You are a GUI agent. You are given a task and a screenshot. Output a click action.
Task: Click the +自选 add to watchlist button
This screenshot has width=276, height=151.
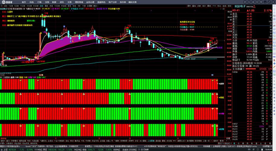(x=224, y=6)
